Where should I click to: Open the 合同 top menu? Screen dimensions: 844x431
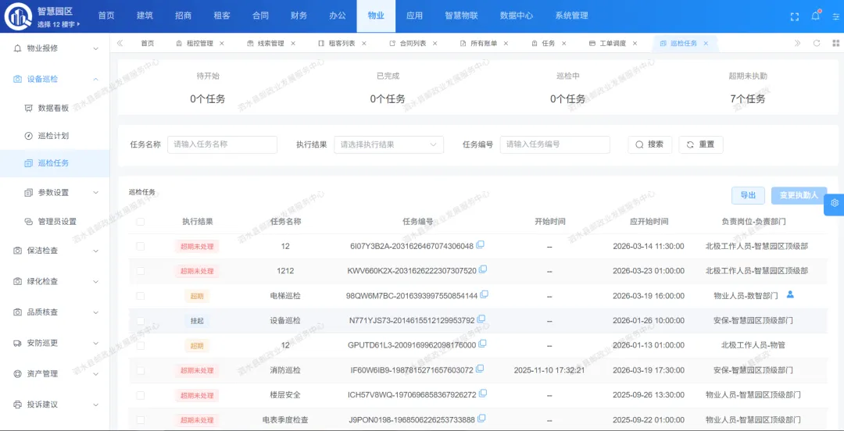point(260,16)
